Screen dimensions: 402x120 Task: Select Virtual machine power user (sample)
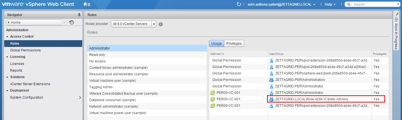click(x=147, y=113)
